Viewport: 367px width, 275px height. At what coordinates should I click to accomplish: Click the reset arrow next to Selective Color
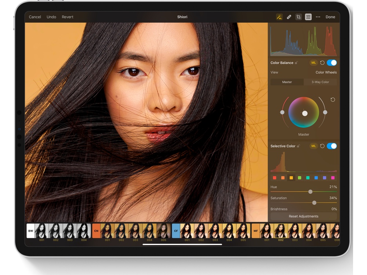click(x=323, y=146)
